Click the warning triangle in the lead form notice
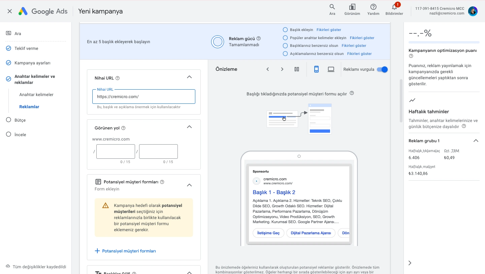Viewport: 485px width, 274px height. [105, 205]
